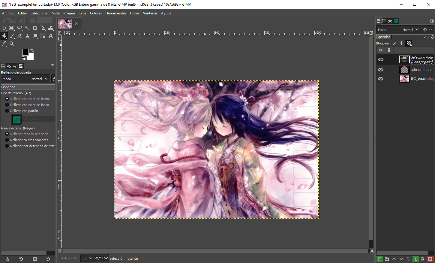
Task: Click the green fill pattern swatch
Action: click(x=16, y=119)
